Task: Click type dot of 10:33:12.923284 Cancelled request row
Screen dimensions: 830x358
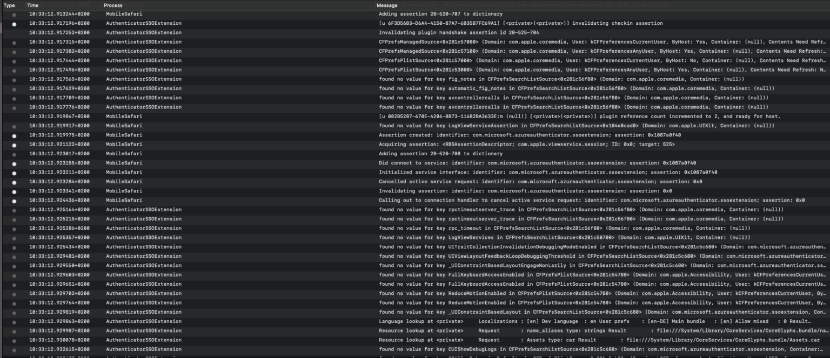Action: [14, 182]
